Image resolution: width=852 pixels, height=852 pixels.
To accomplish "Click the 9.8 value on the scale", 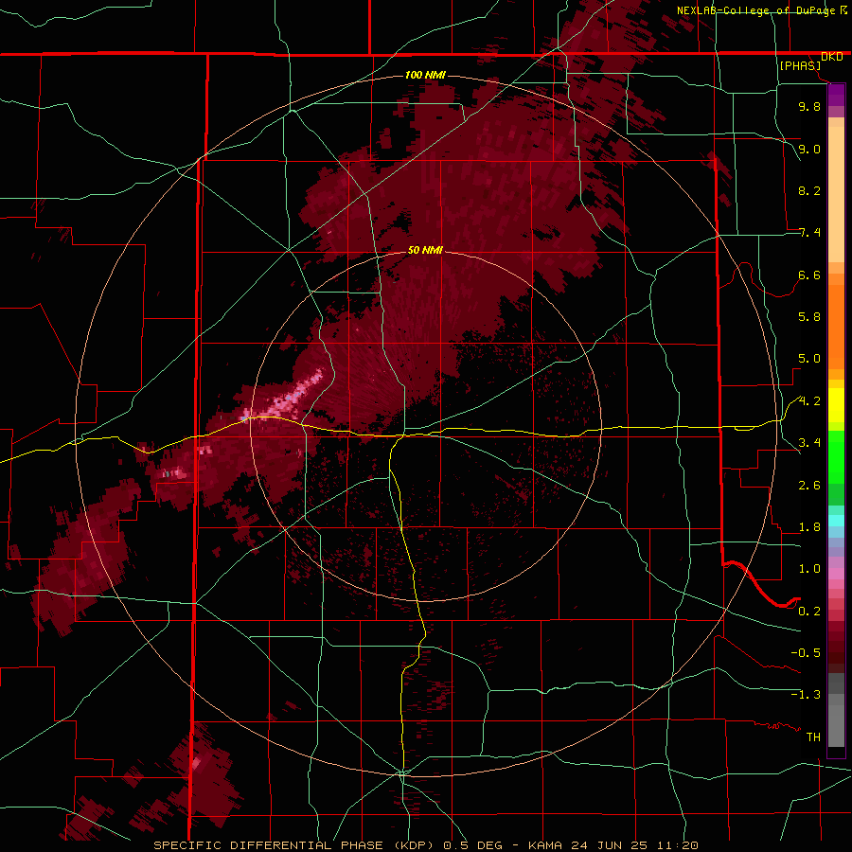I will tap(809, 106).
